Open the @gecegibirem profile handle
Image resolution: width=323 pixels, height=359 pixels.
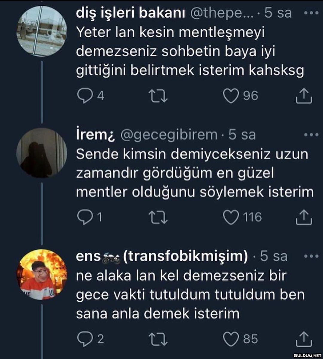tap(169, 135)
